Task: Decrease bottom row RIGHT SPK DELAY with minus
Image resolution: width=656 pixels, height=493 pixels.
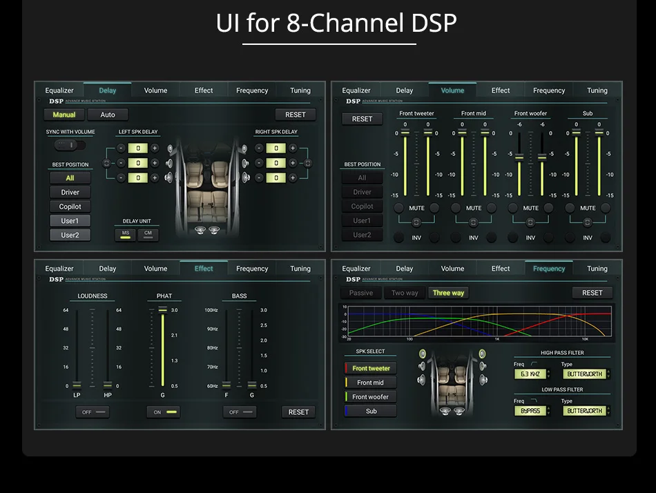Action: pyautogui.click(x=259, y=178)
